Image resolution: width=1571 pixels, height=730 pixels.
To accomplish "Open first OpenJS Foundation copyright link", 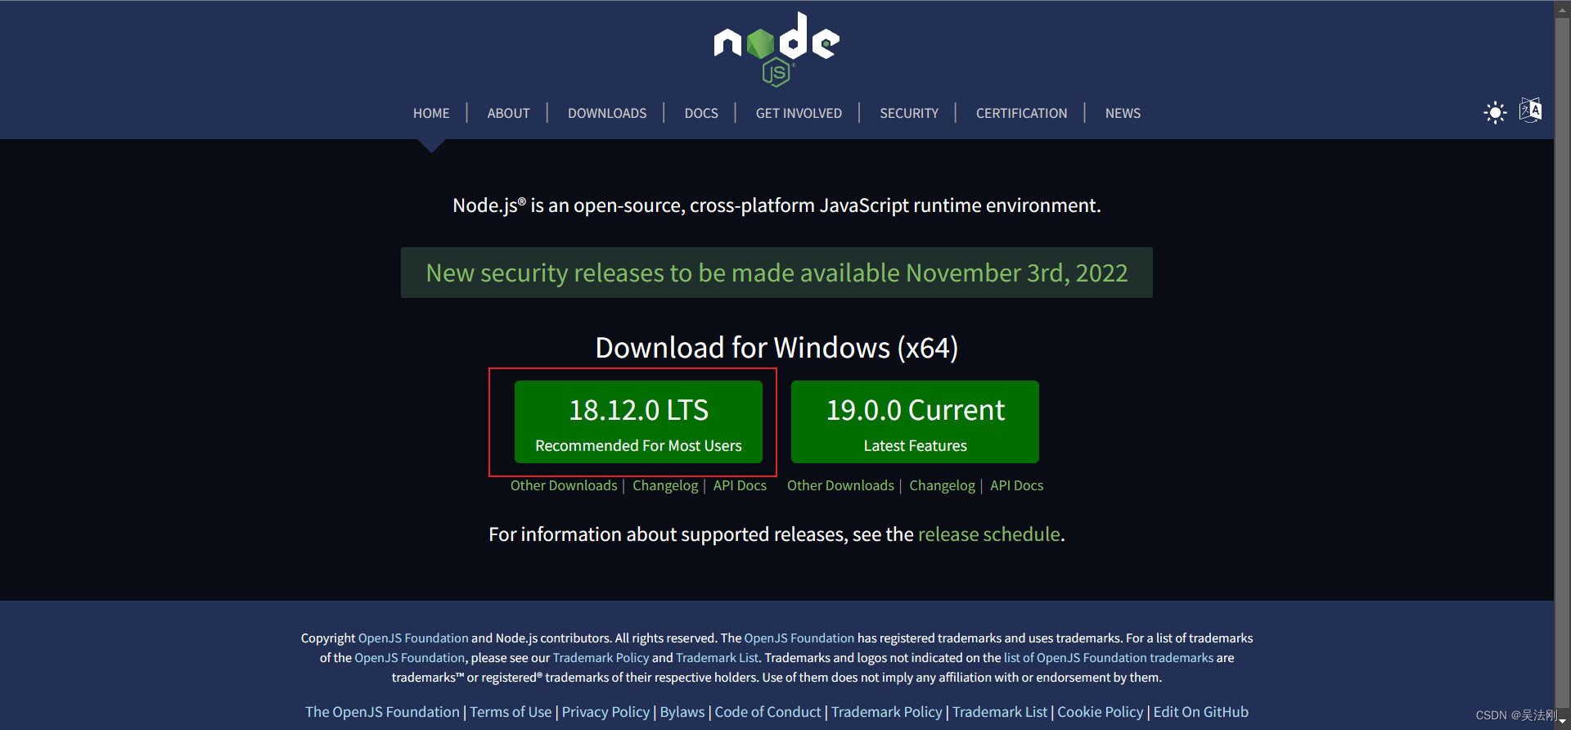I will pyautogui.click(x=413, y=638).
